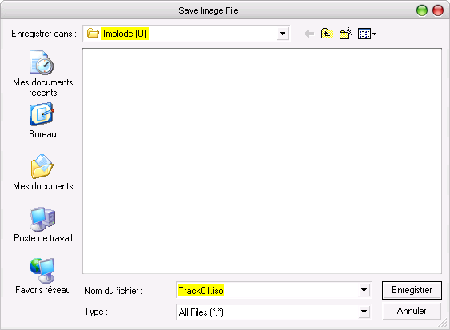Open Mes documents récents location

tap(42, 74)
